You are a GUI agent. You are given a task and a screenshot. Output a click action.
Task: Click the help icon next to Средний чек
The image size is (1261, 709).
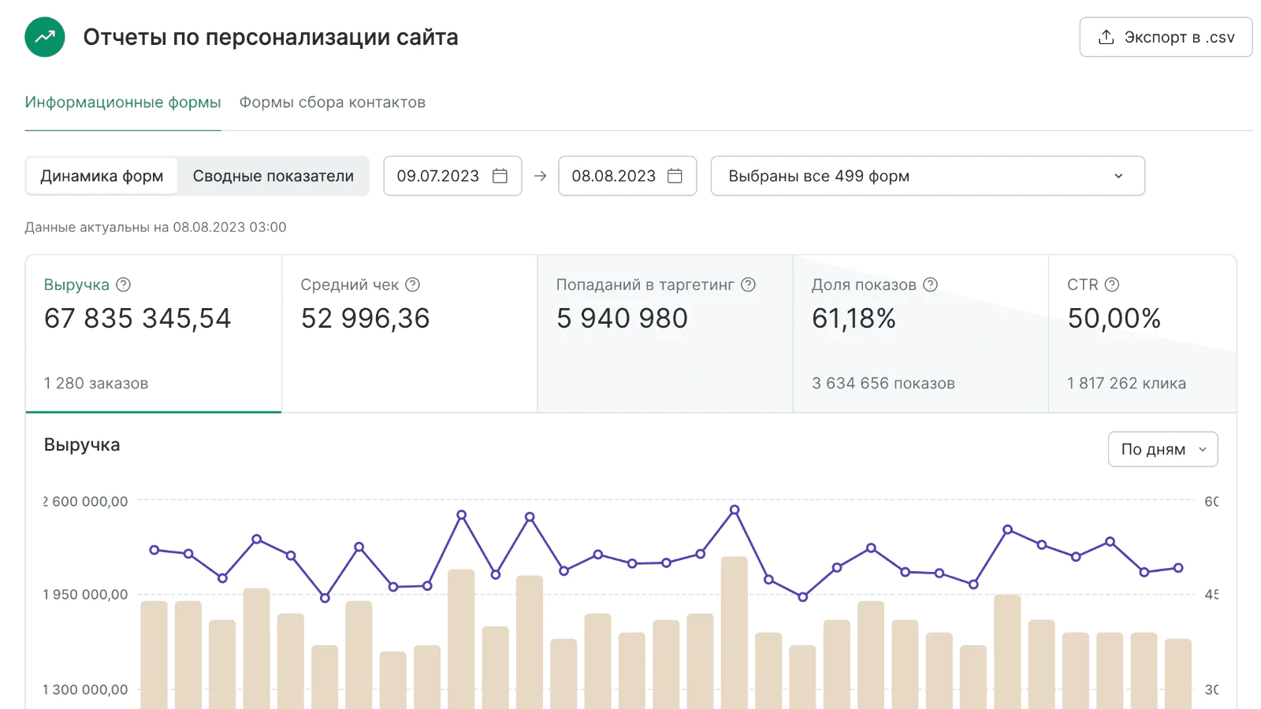click(x=414, y=284)
